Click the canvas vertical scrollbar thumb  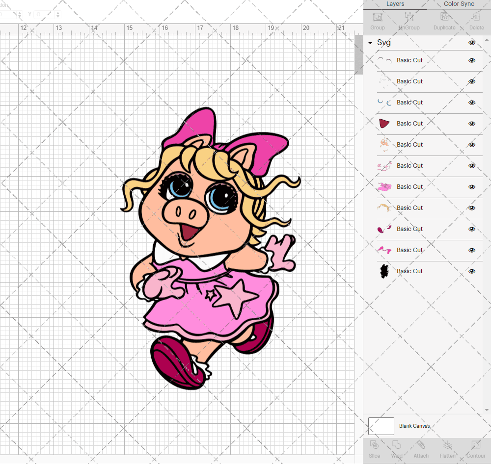358,55
